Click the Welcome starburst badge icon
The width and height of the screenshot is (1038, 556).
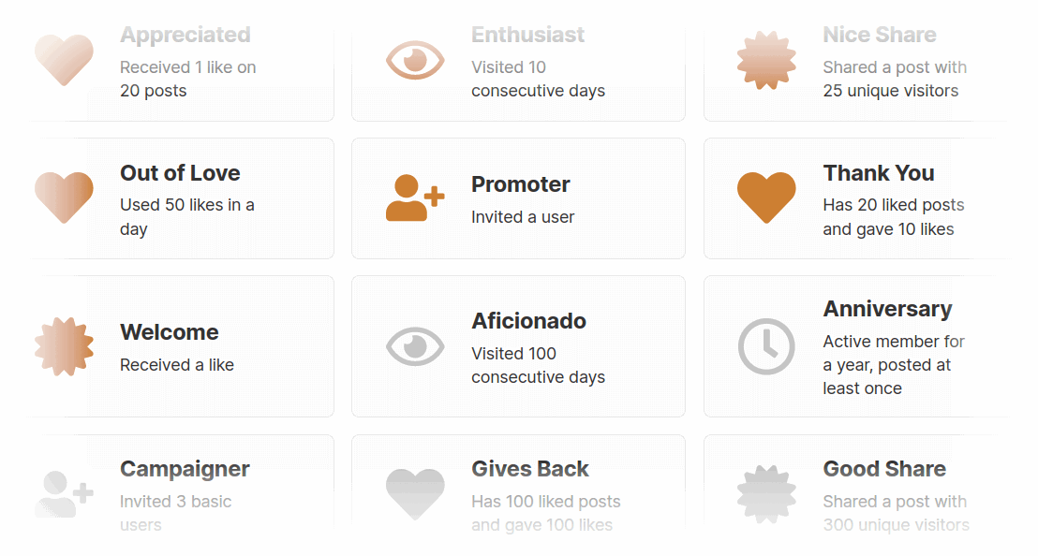[64, 346]
